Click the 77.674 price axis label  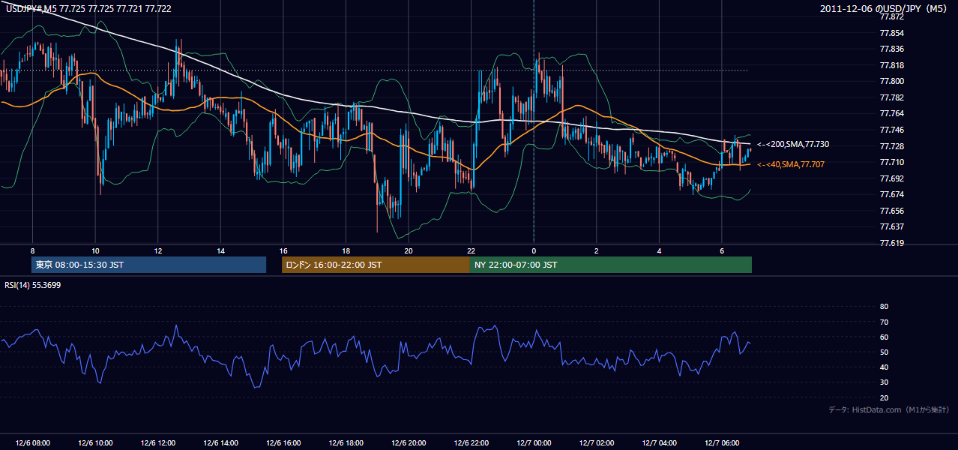point(894,194)
